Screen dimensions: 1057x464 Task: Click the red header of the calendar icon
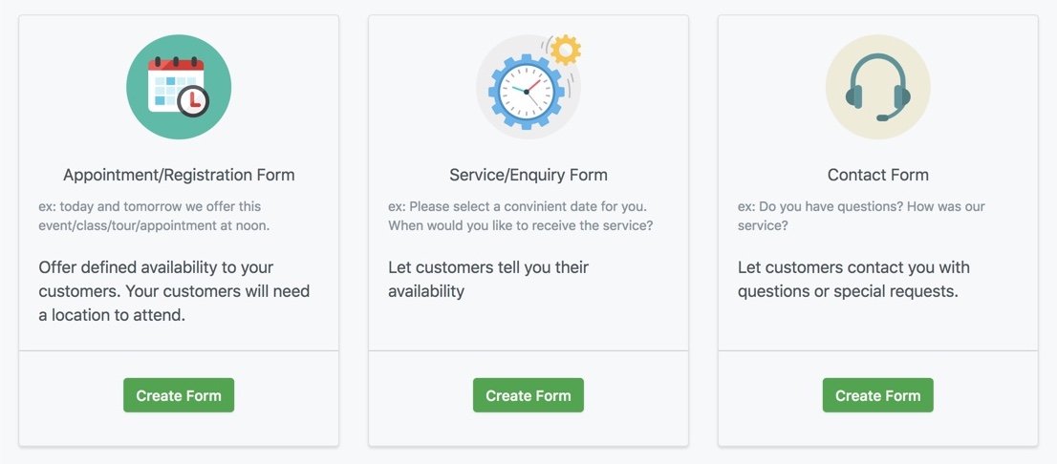[176, 65]
